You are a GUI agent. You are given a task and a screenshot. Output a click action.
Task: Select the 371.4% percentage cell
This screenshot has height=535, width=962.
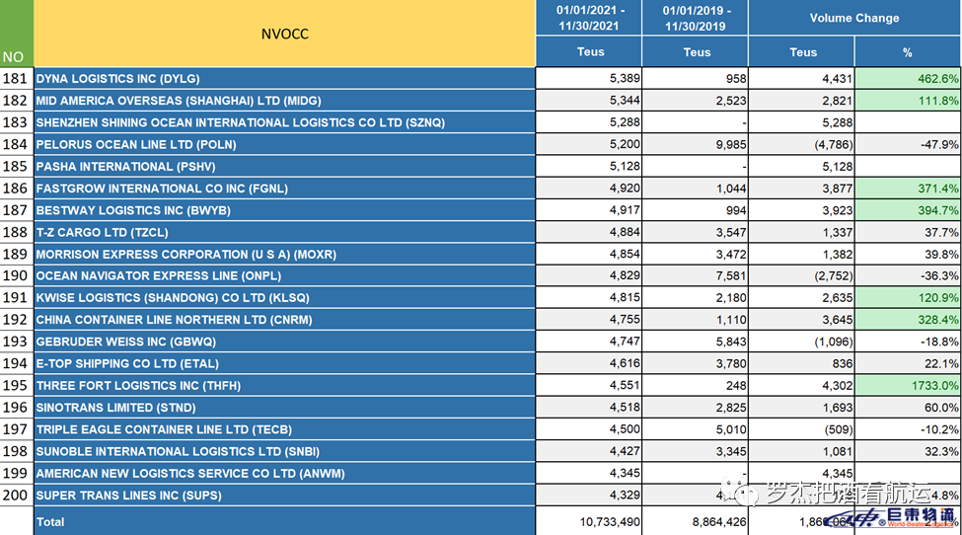(x=908, y=189)
